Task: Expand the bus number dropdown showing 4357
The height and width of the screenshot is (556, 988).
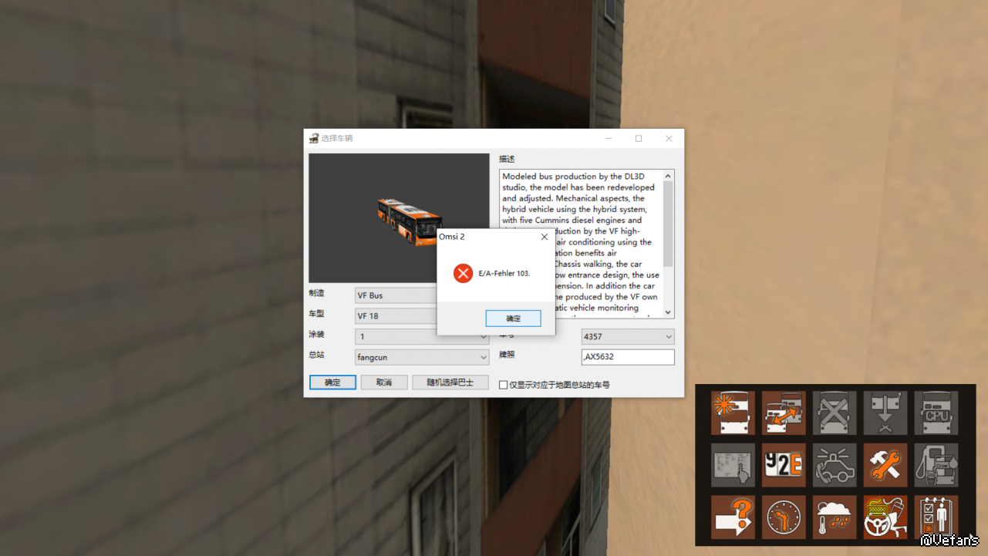Action: click(668, 337)
